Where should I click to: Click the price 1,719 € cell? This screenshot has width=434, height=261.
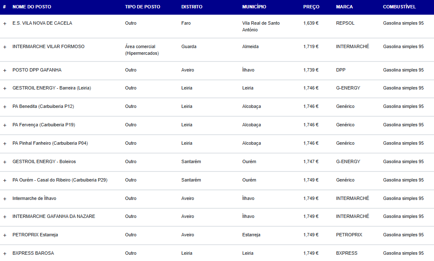[x=311, y=47]
